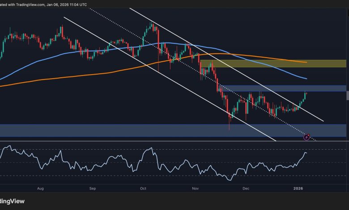Select the Oct label on time axis
The height and width of the screenshot is (210, 349).
(x=143, y=189)
